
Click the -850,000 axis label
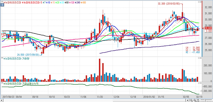point(207,86)
